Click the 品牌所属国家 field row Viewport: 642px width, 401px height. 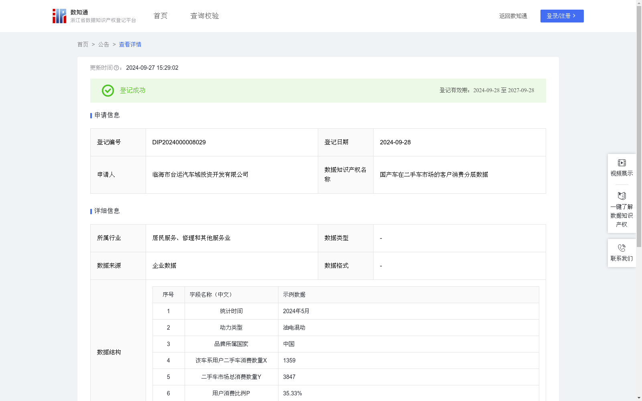[x=346, y=344]
